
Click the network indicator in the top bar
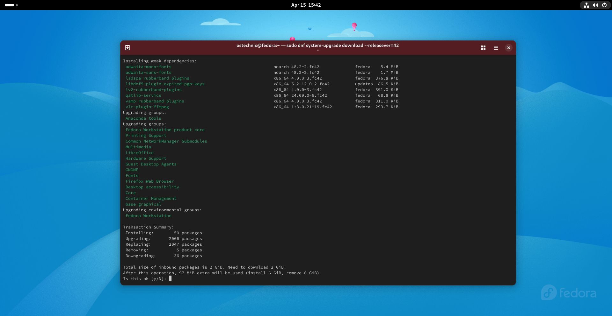pyautogui.click(x=586, y=5)
